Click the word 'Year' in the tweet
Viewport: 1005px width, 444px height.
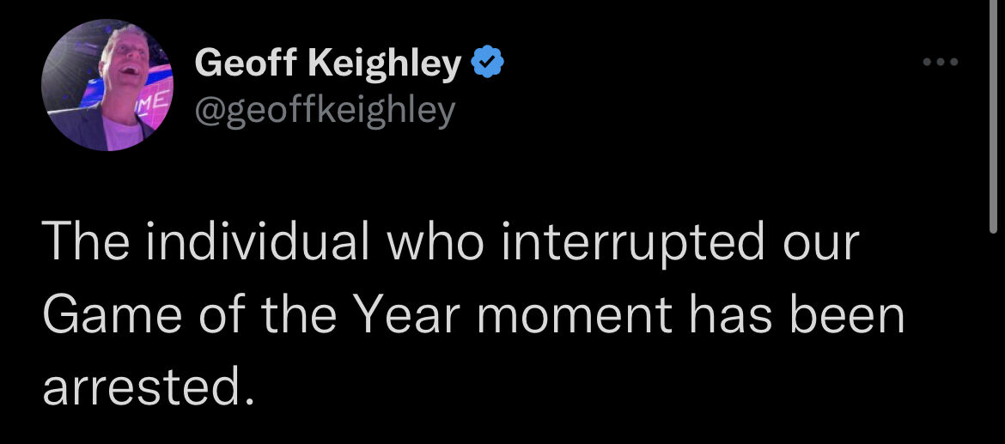tap(408, 314)
